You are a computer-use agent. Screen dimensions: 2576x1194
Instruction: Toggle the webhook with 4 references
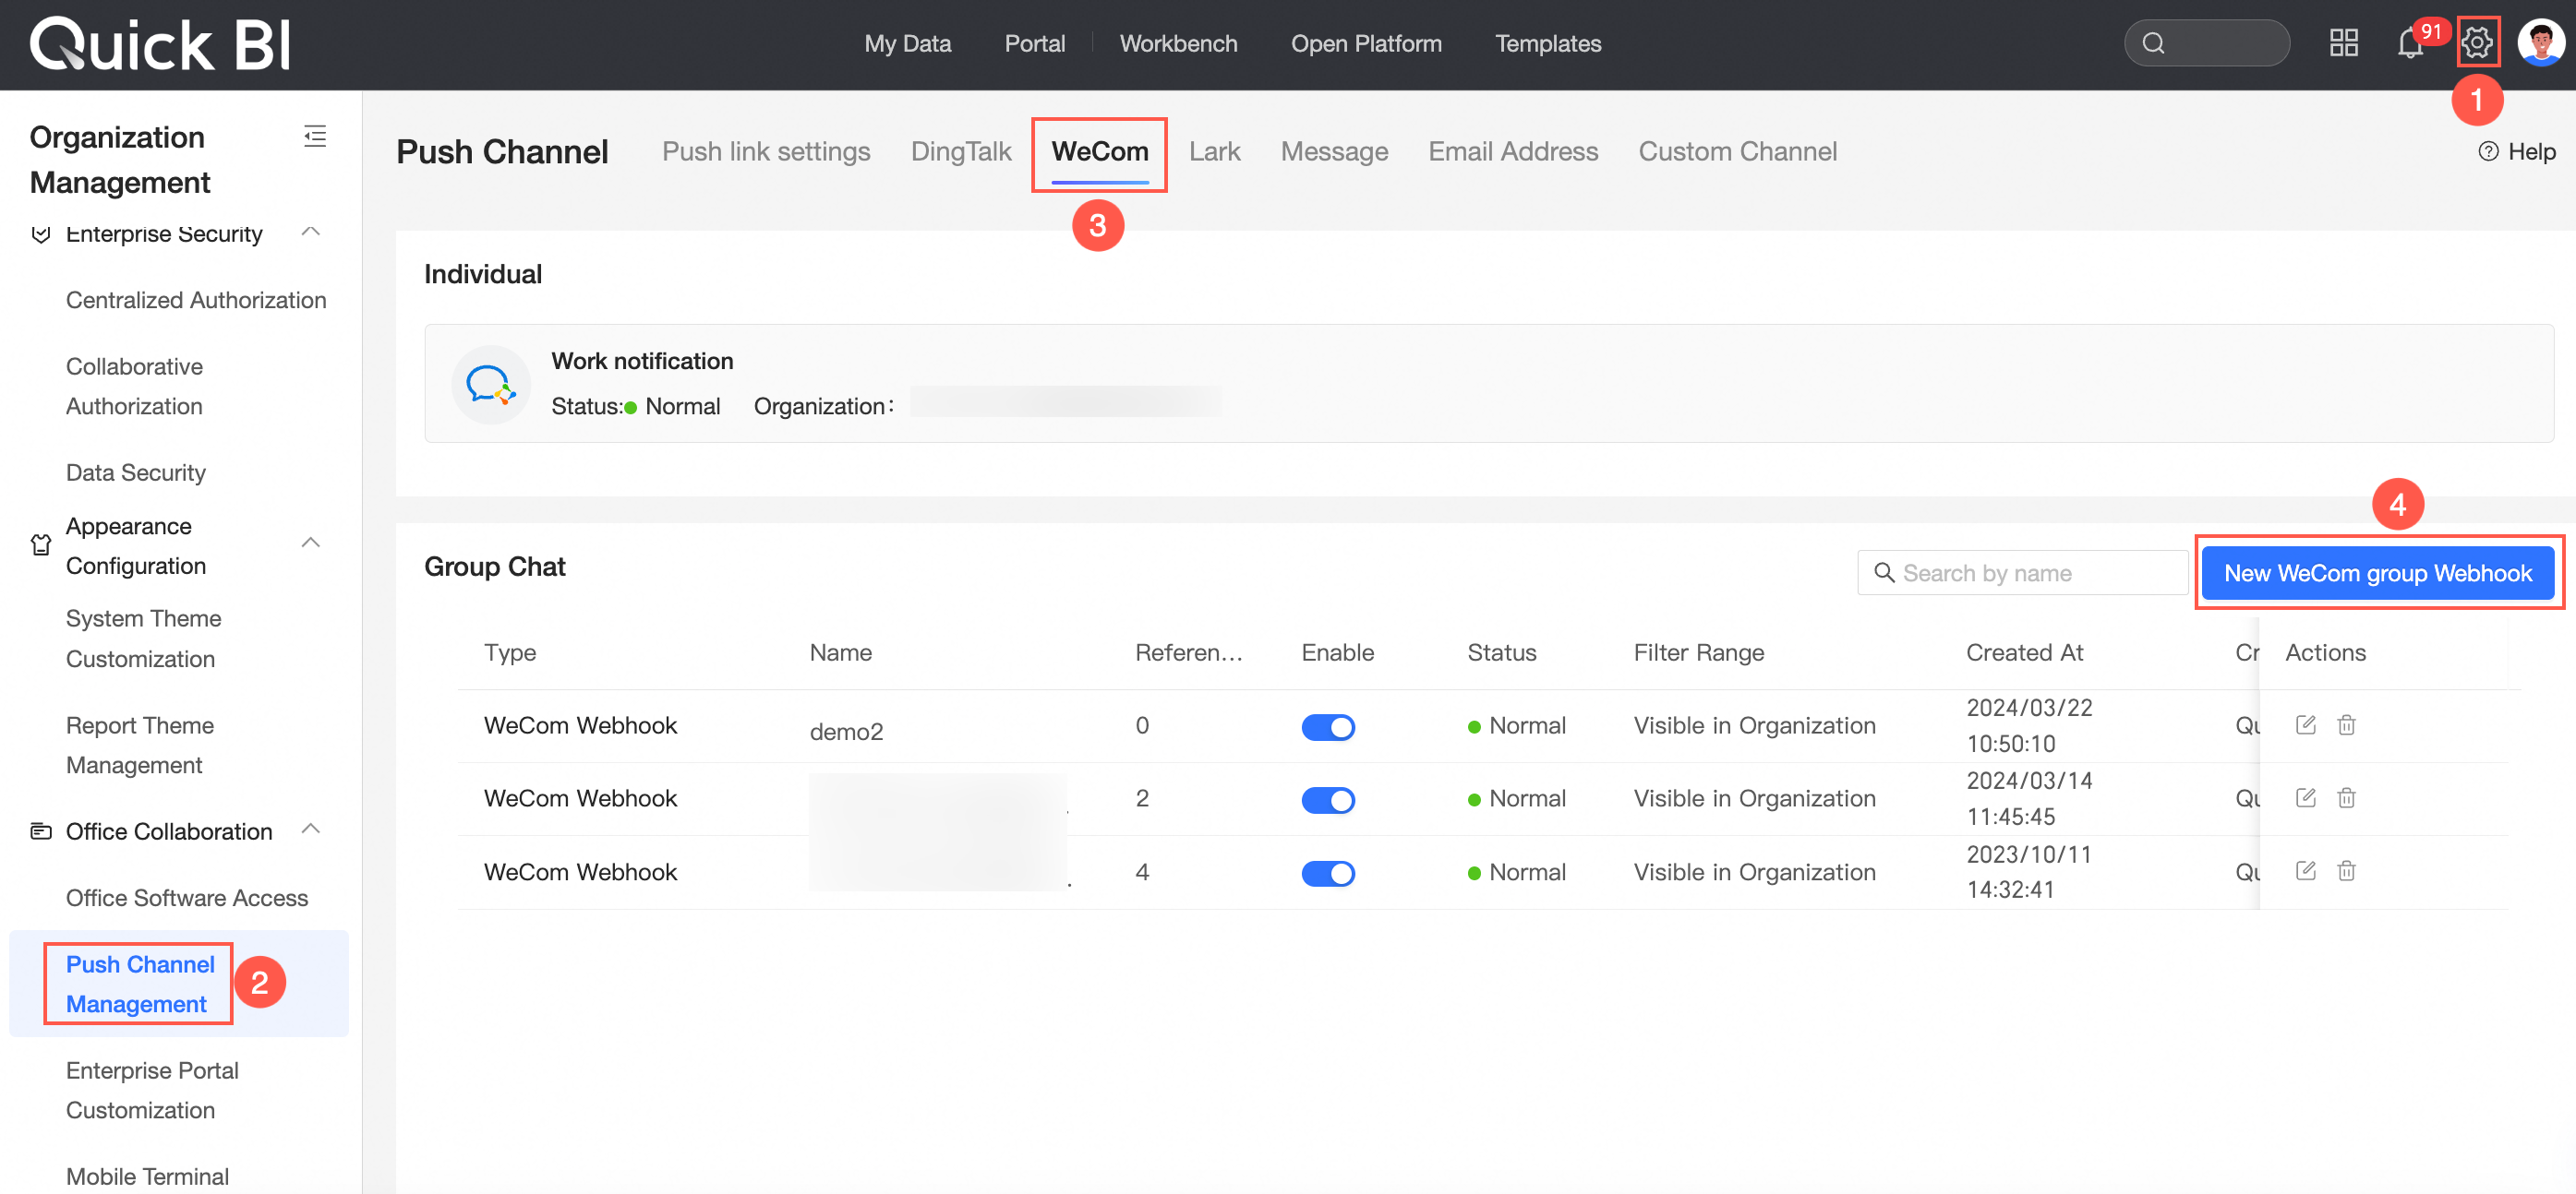click(x=1327, y=873)
